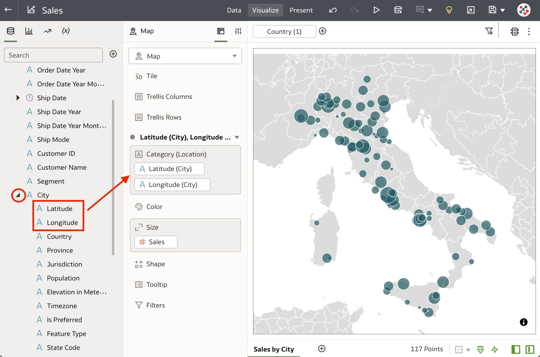Click the add data plus icon beside Search
The image size is (540, 357).
click(113, 54)
